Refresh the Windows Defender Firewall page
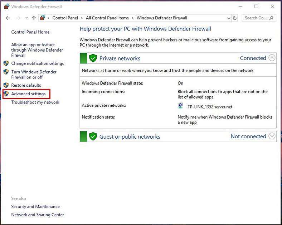The height and width of the screenshot is (225, 282). pyautogui.click(x=235, y=18)
